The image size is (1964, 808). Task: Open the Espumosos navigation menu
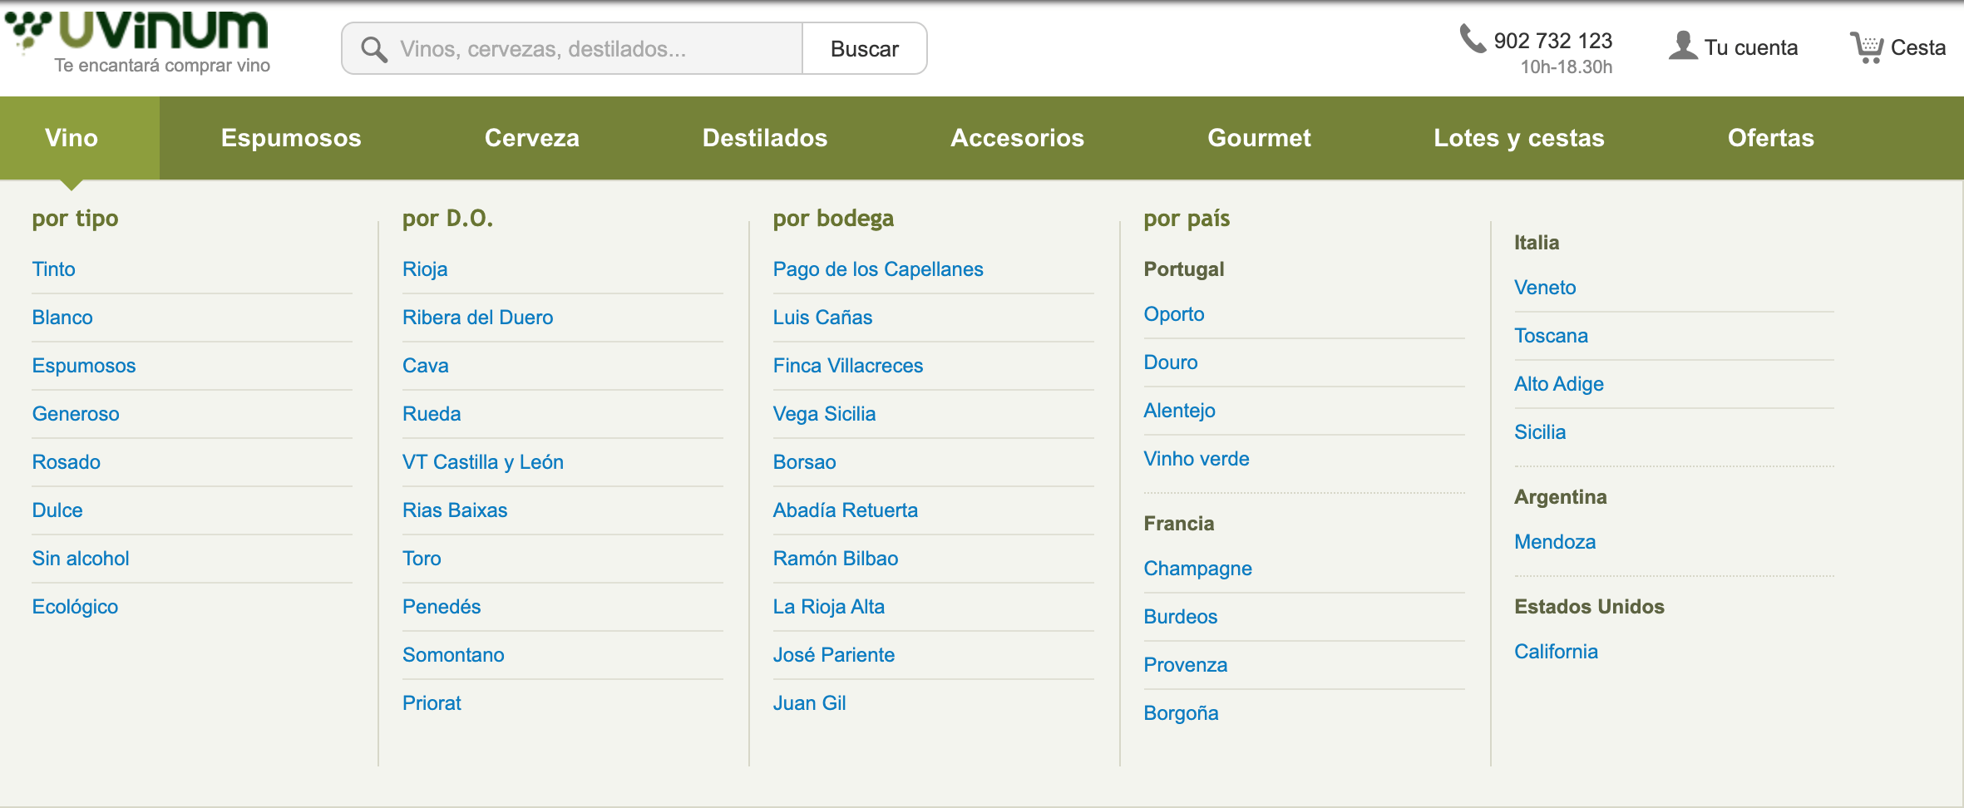point(291,138)
